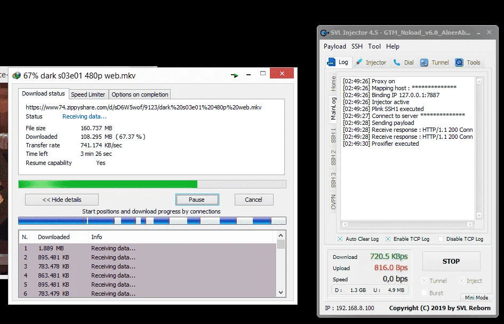Click the Tools gear icon

pos(459,62)
